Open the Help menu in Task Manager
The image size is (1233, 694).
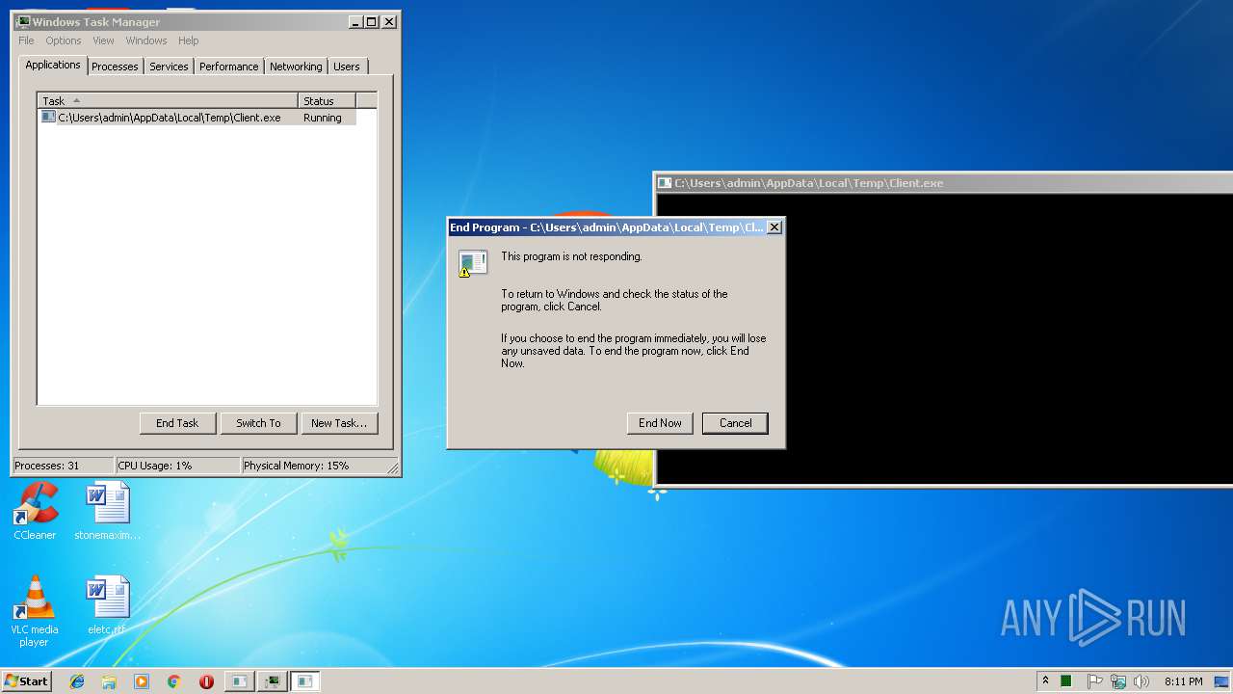(x=189, y=40)
